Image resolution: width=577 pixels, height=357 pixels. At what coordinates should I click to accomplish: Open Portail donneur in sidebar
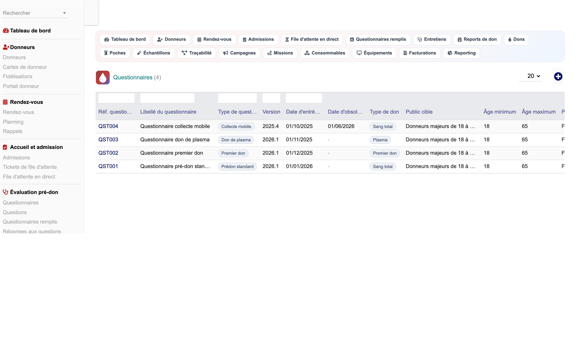pyautogui.click(x=21, y=86)
